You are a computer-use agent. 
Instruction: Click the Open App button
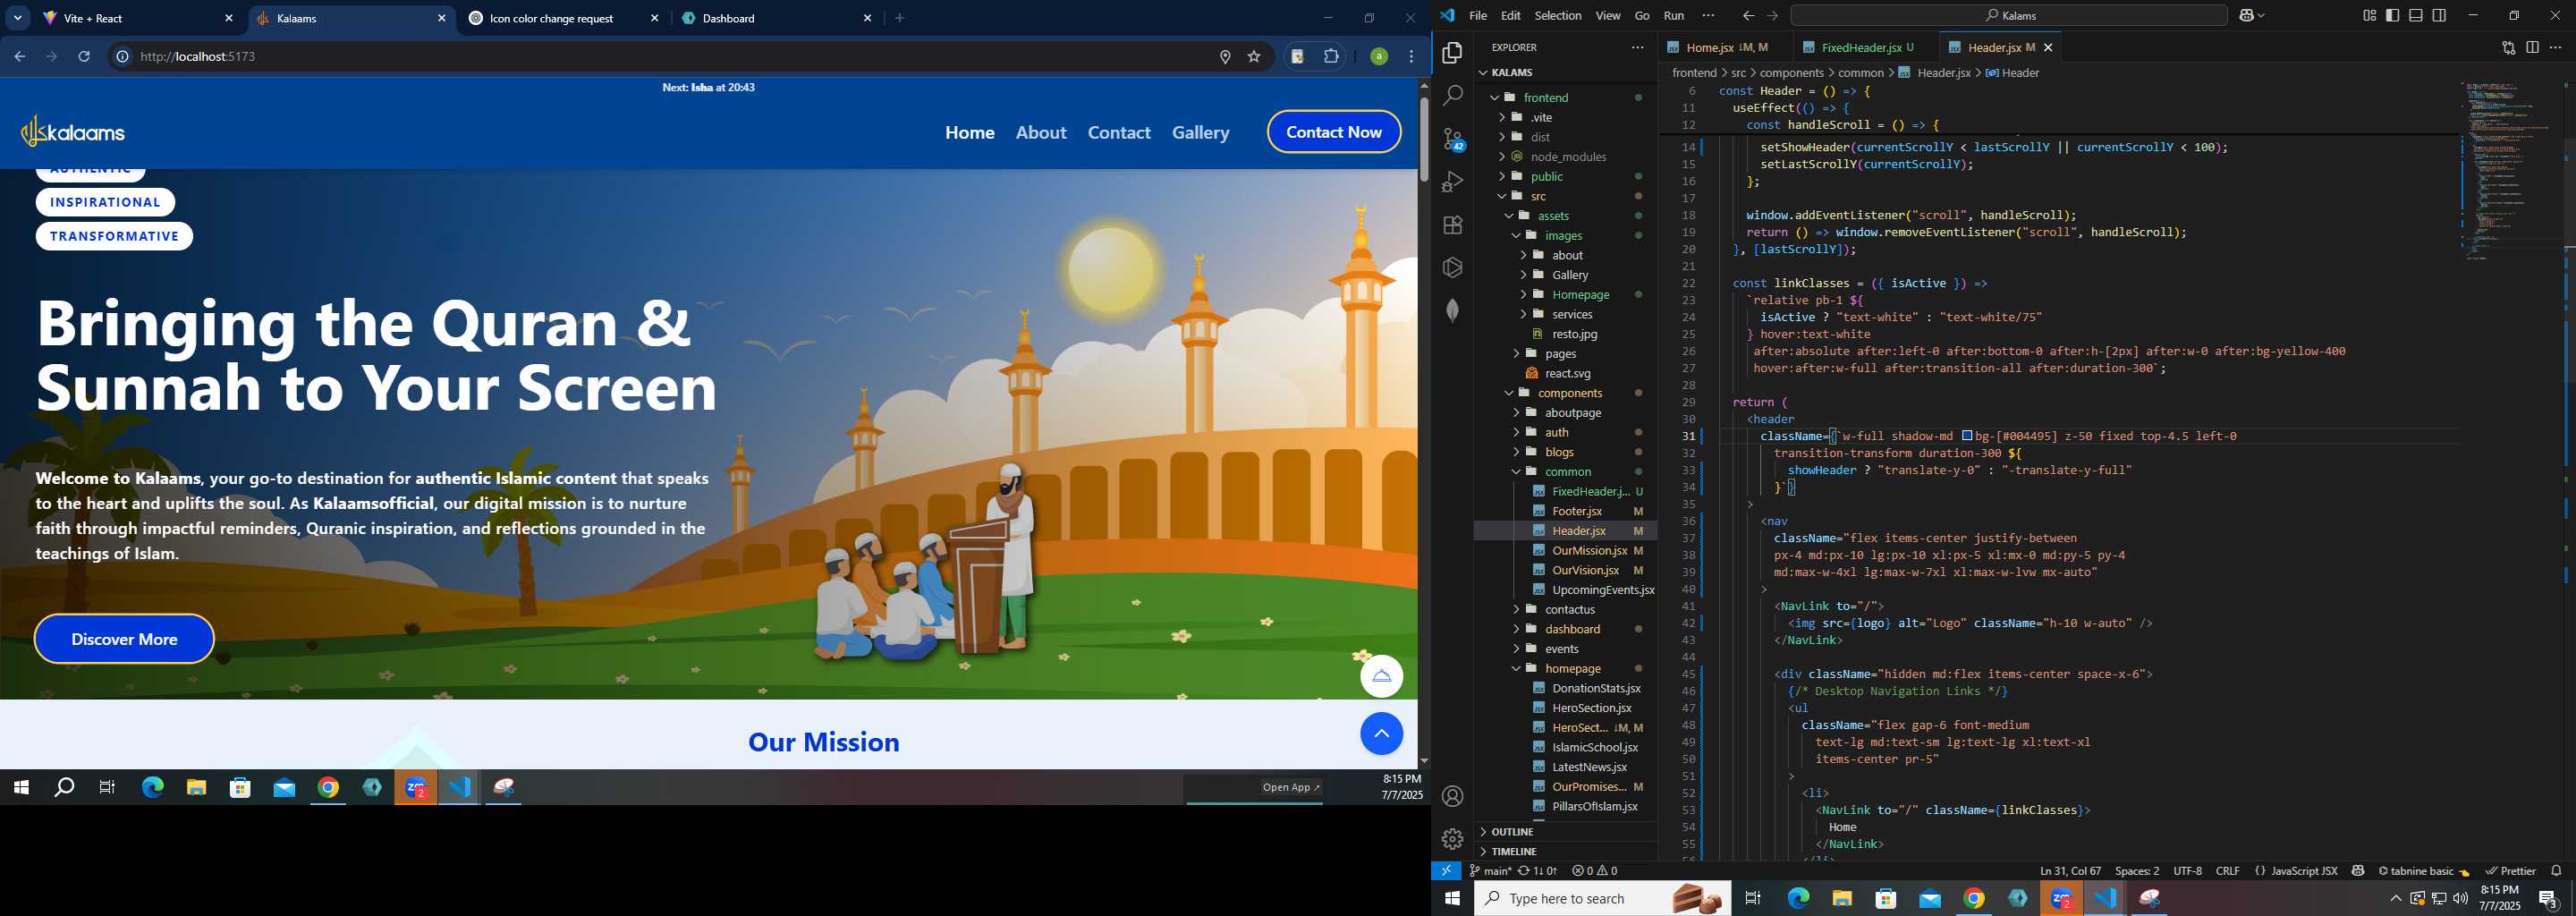pyautogui.click(x=1290, y=788)
